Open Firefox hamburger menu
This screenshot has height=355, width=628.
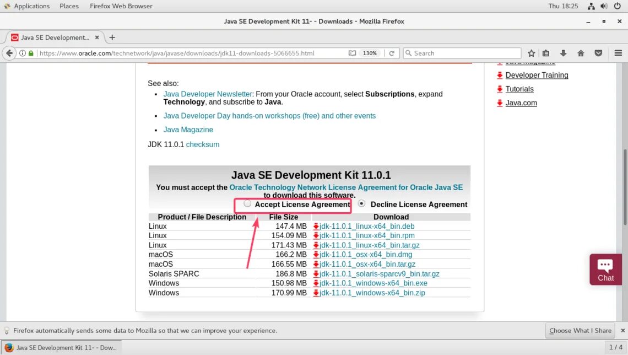[x=618, y=53]
